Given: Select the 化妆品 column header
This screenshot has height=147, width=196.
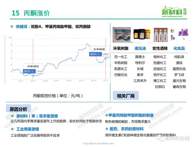Looking at the screenshot, I should [x=179, y=48].
